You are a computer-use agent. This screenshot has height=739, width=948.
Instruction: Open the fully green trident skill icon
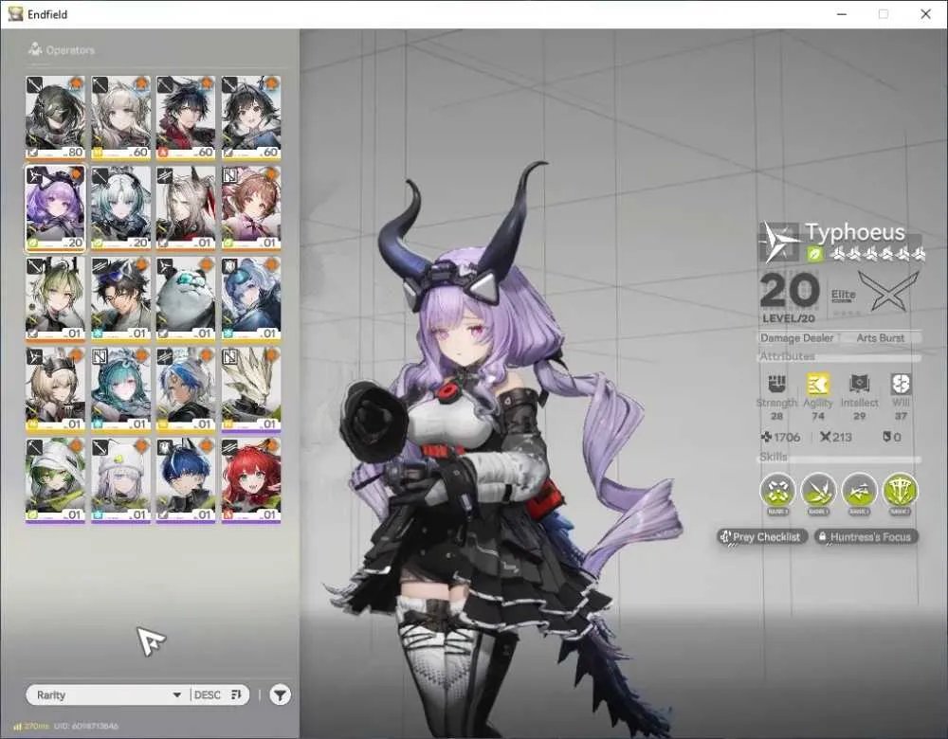tap(901, 490)
